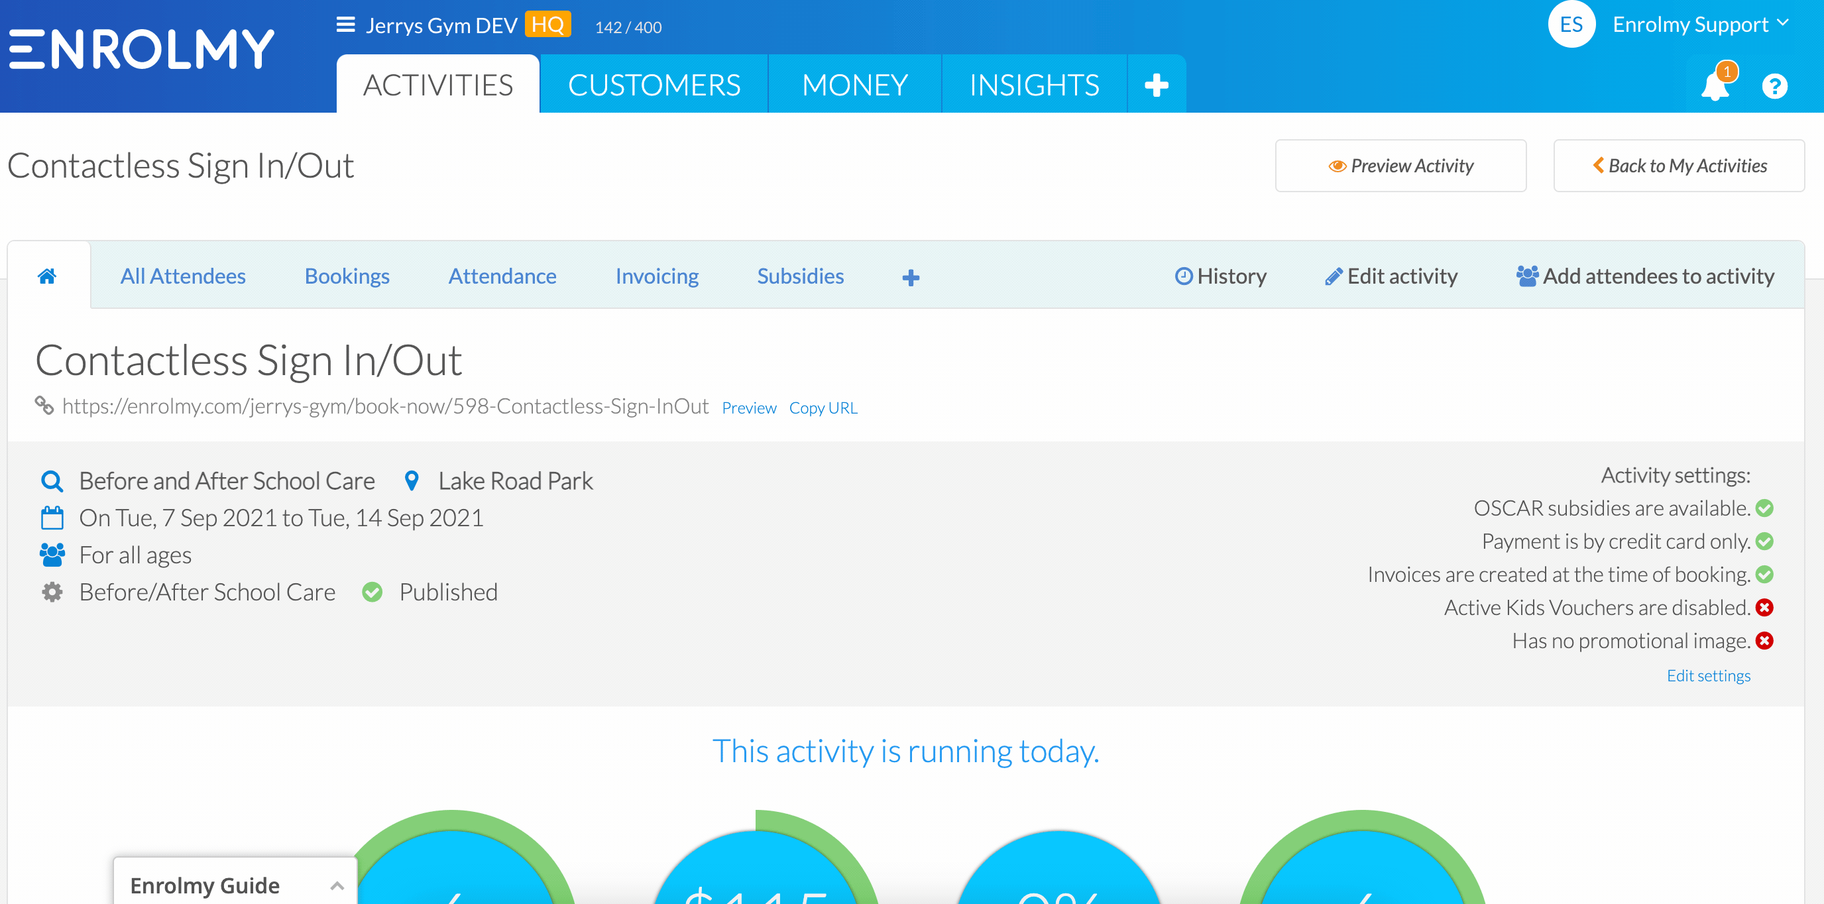Open the Bookings tab
The height and width of the screenshot is (904, 1824).
point(347,276)
